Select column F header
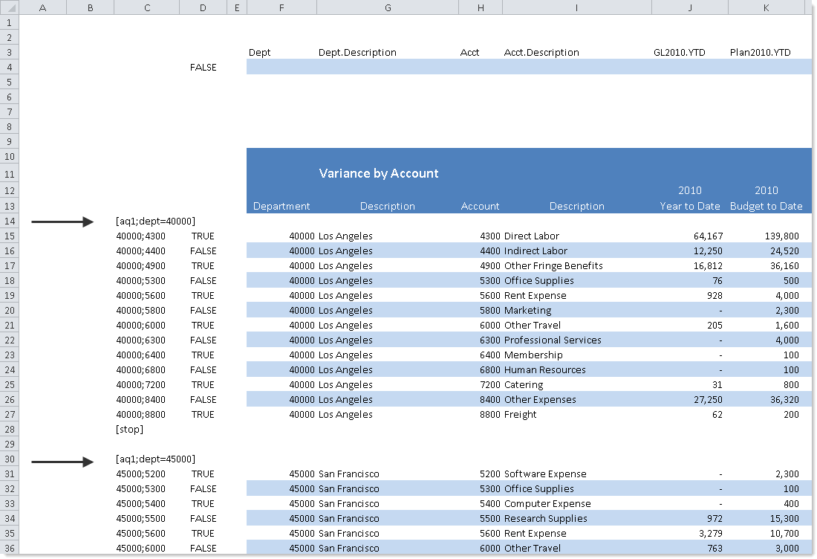Viewport: 817px width, 559px height. click(x=281, y=7)
